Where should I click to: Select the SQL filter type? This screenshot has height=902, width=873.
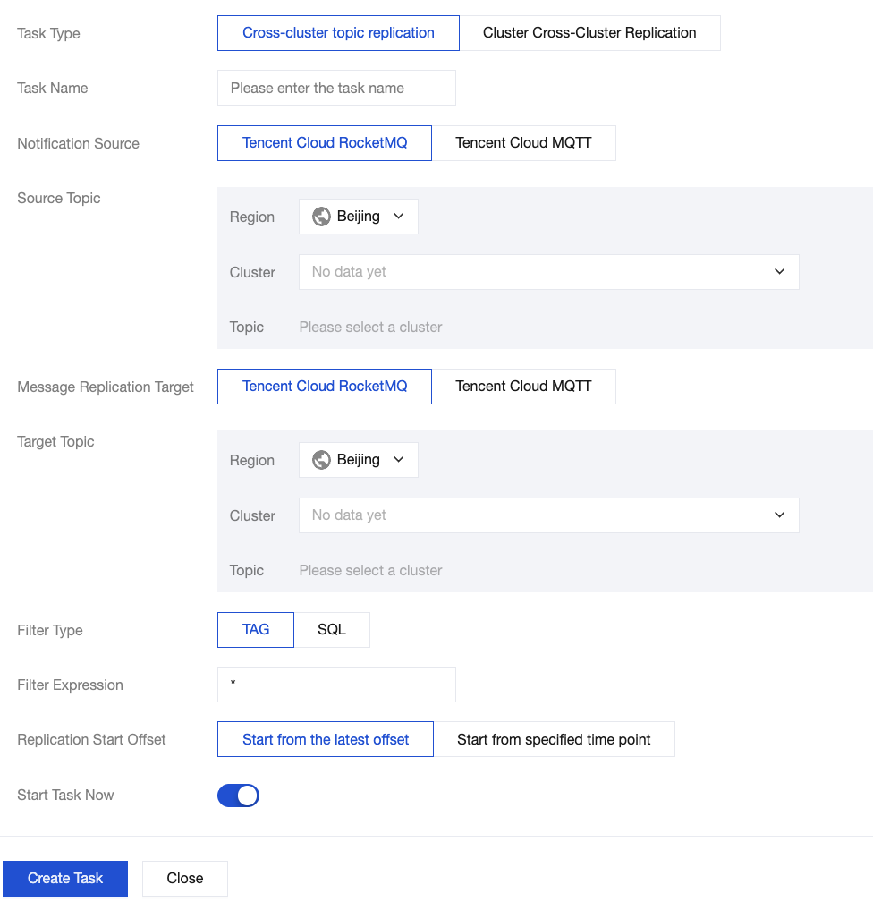332,630
